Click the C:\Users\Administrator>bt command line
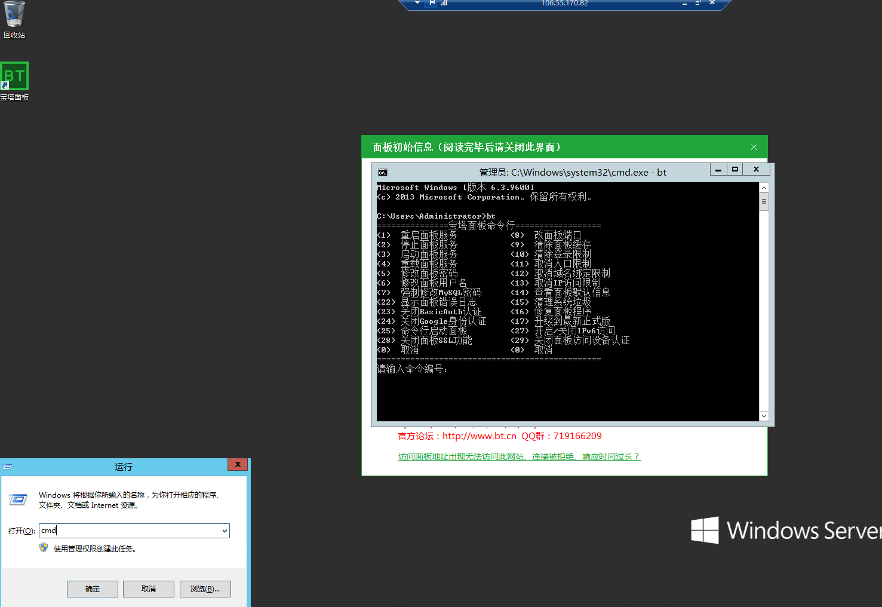Viewport: 882px width, 607px height. (x=436, y=216)
